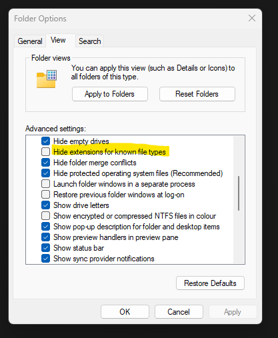This screenshot has width=278, height=338.
Task: Enable Restore previous folder windows at log-on
Action: click(x=45, y=195)
